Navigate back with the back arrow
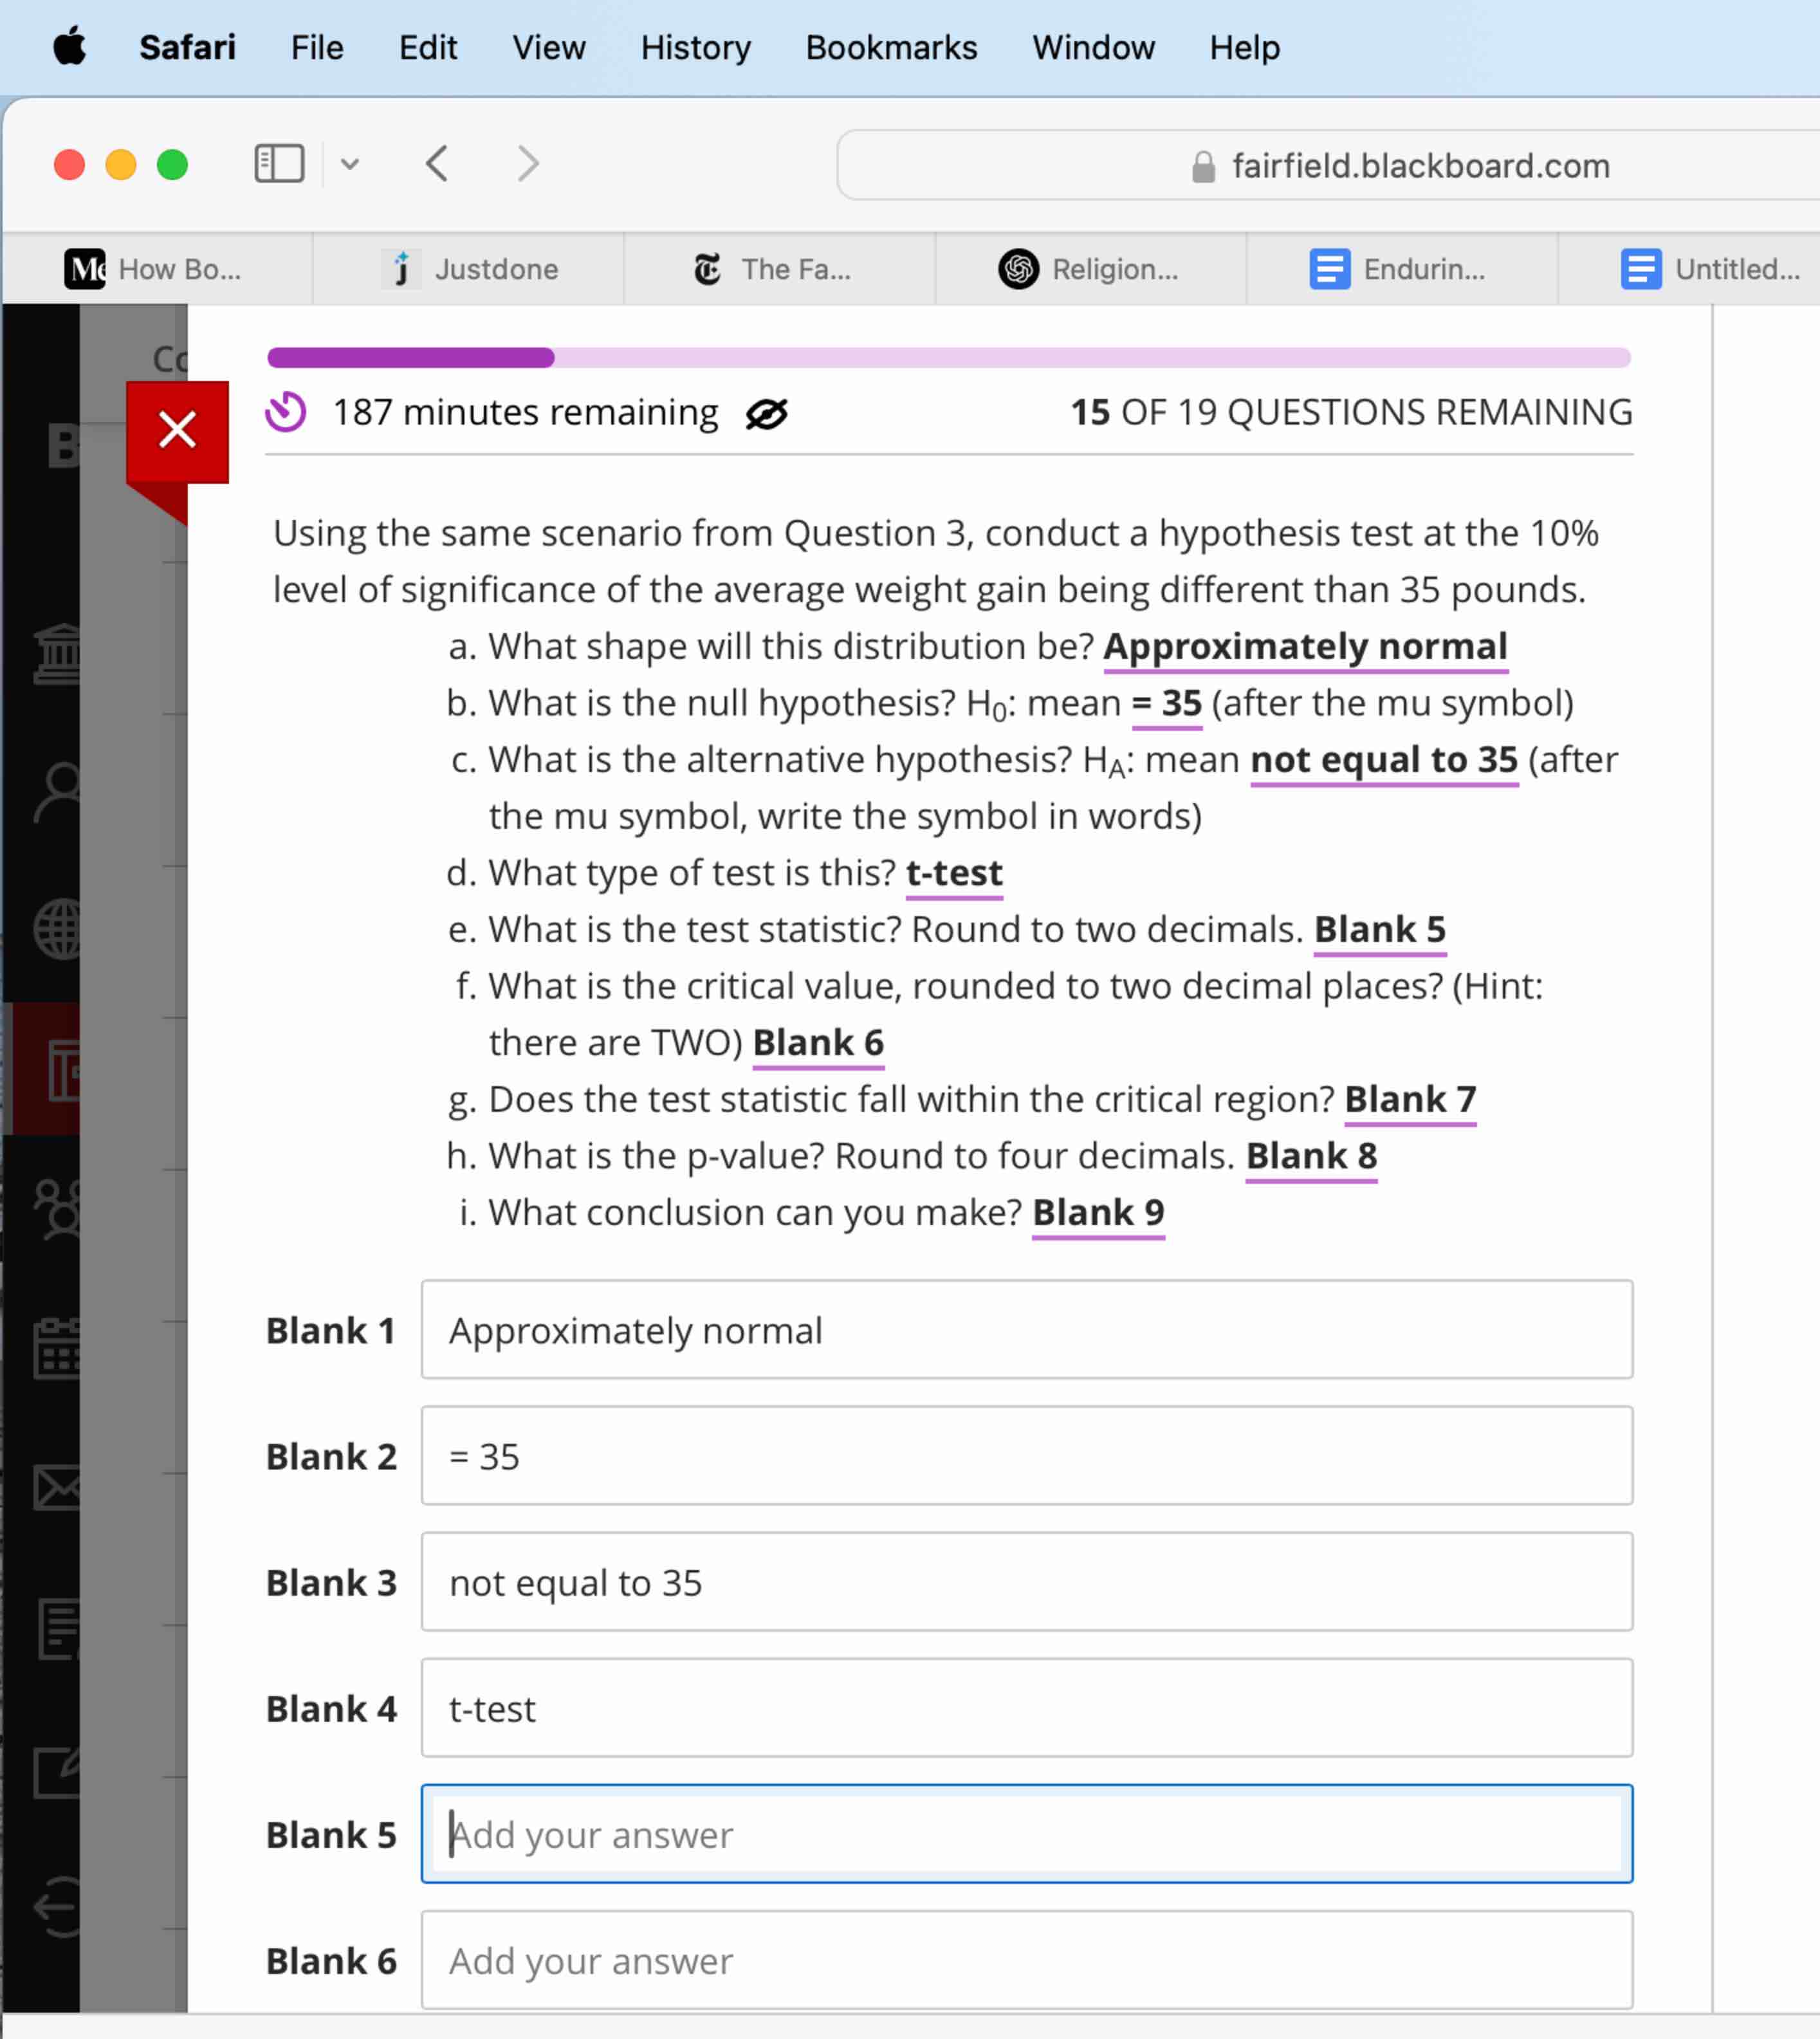This screenshot has height=2039, width=1820. [438, 164]
